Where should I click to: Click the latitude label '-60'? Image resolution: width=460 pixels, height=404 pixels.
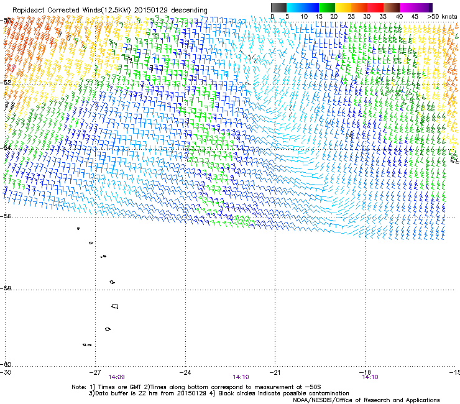click(x=6, y=364)
